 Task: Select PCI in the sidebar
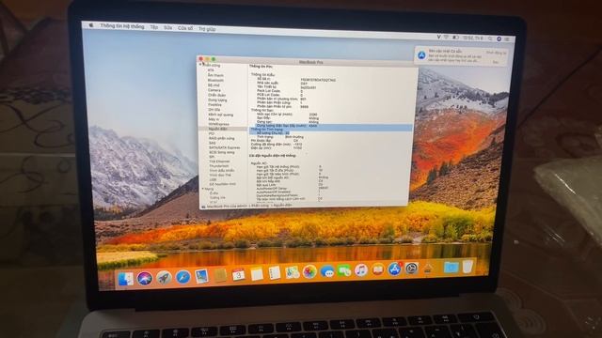point(212,133)
